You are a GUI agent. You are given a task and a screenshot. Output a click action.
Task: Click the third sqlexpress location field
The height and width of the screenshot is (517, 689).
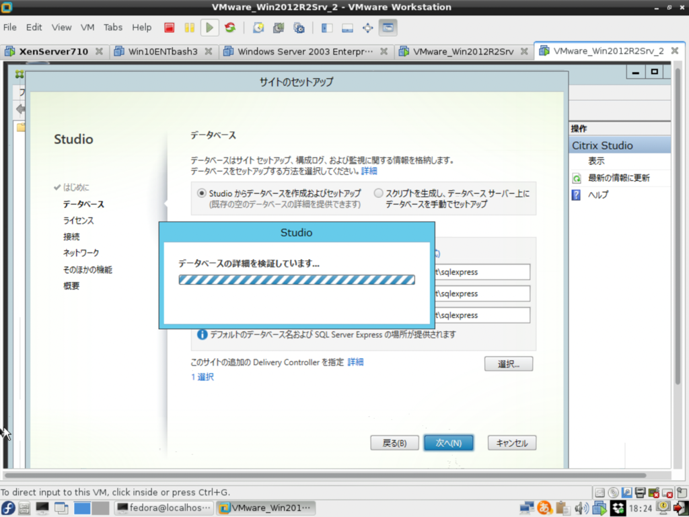[482, 315]
